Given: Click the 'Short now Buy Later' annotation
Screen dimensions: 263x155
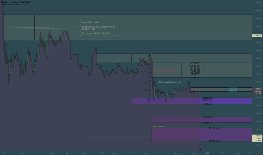Looking at the screenshot, I should [x=168, y=82].
